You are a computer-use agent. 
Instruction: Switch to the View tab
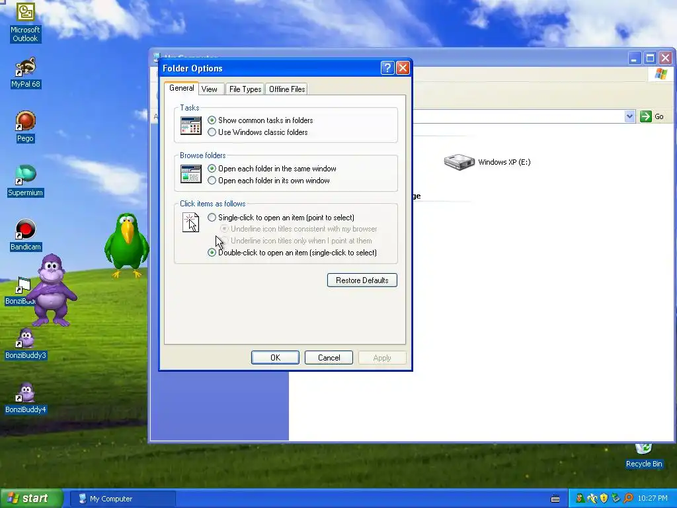tap(210, 89)
